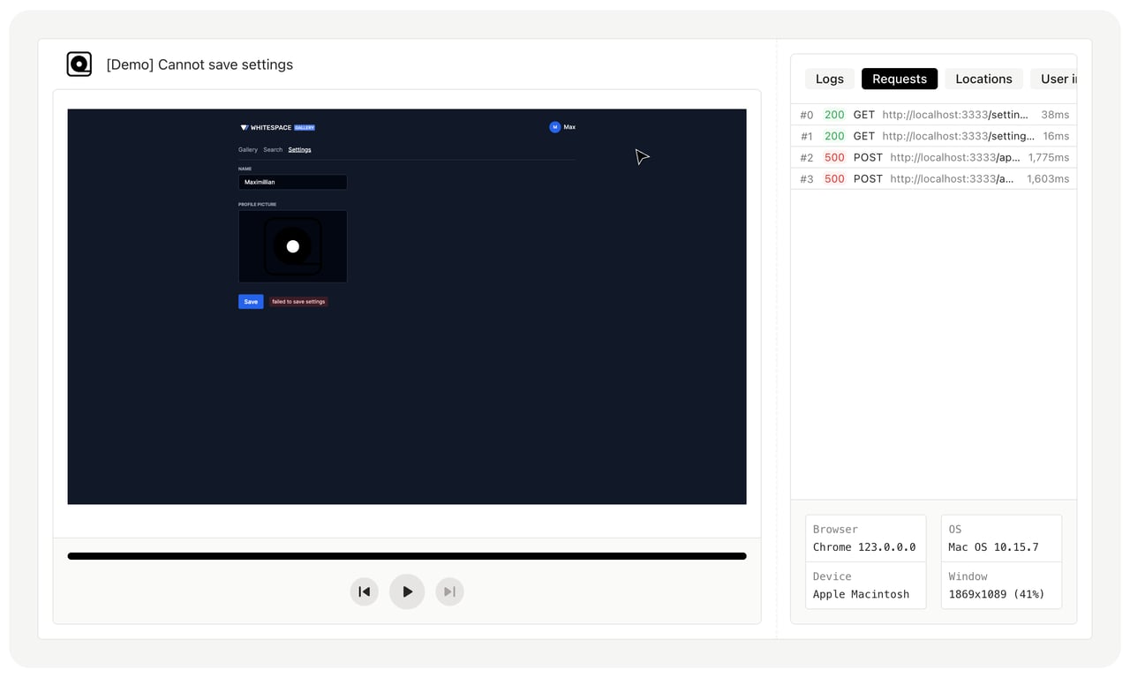Select request #2 POST 1,775ms row

tap(934, 157)
